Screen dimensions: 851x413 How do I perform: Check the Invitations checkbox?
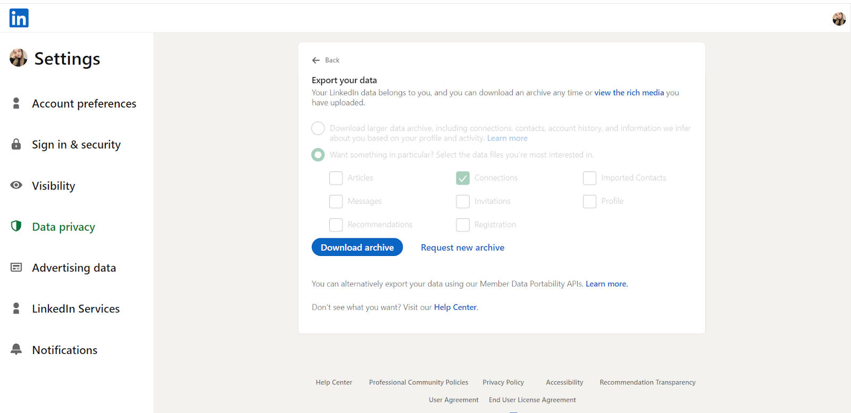click(463, 201)
